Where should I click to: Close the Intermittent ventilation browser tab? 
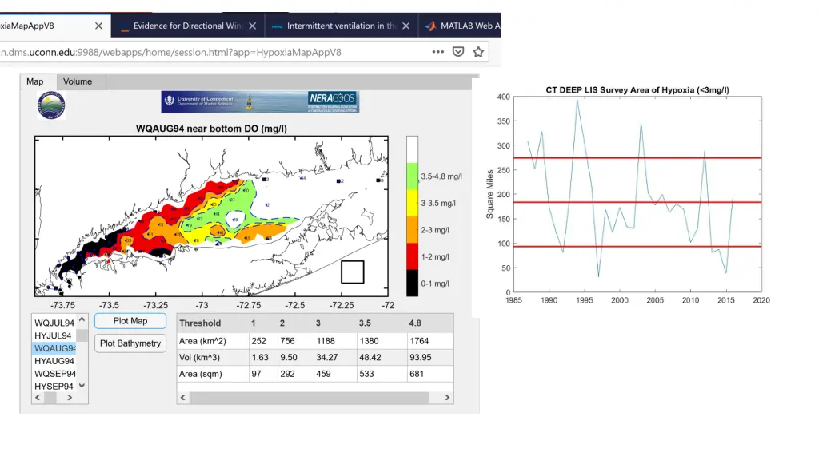click(406, 26)
